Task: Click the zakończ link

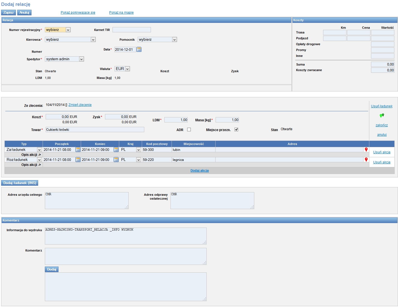Action: tap(382, 125)
